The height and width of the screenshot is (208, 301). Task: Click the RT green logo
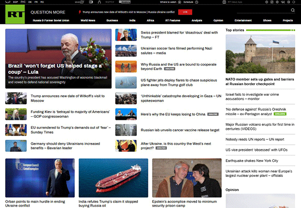15,14
